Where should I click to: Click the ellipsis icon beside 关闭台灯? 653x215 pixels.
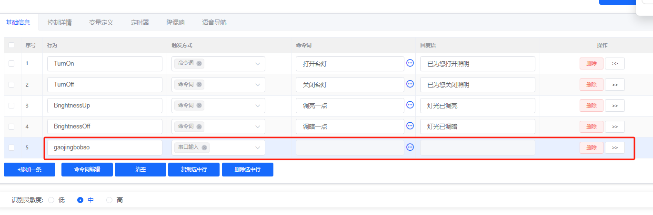click(410, 84)
